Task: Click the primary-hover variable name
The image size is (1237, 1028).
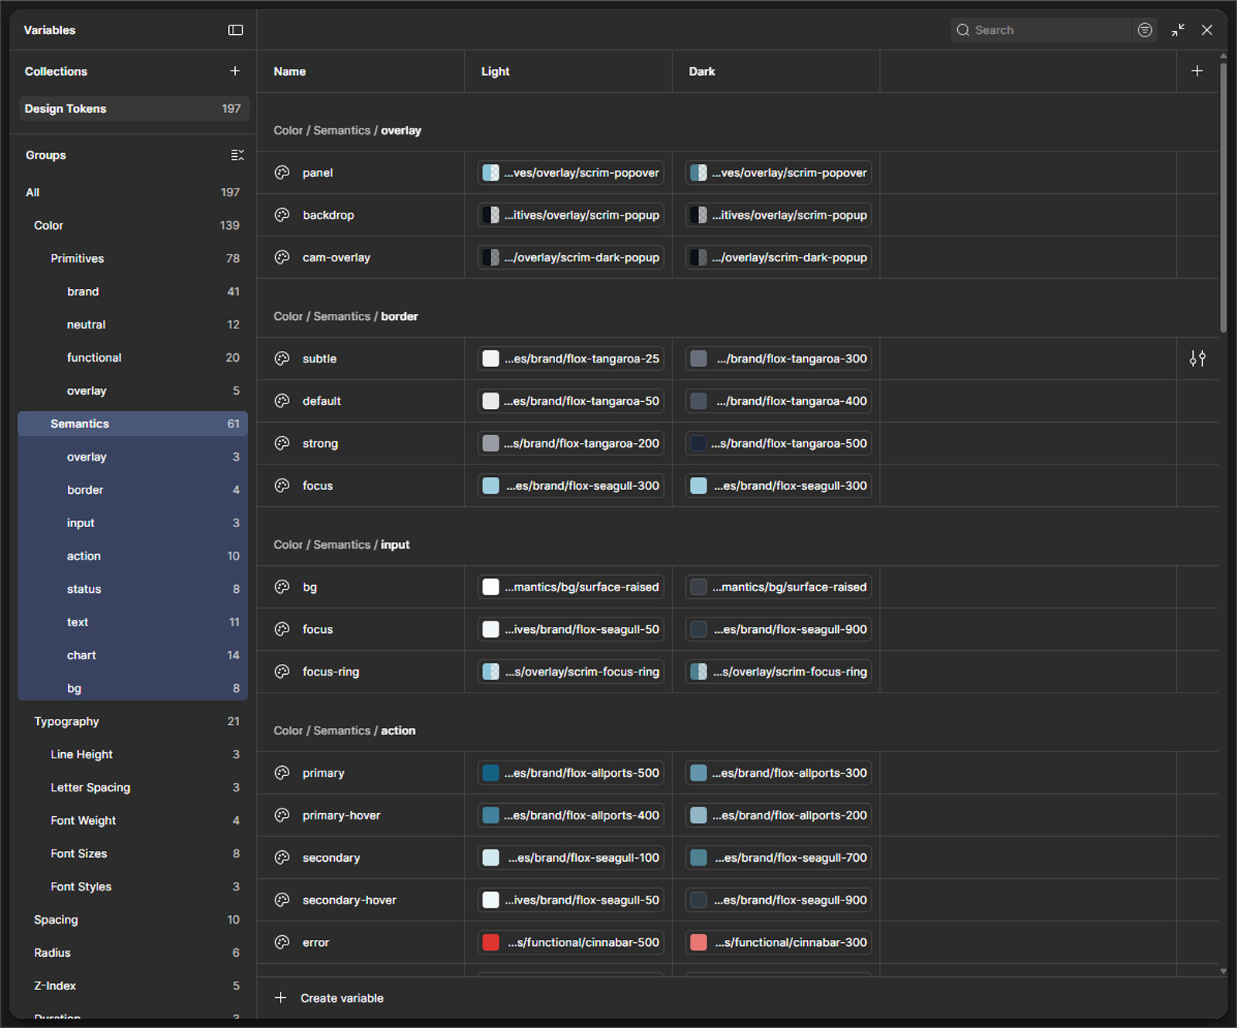Action: (342, 815)
